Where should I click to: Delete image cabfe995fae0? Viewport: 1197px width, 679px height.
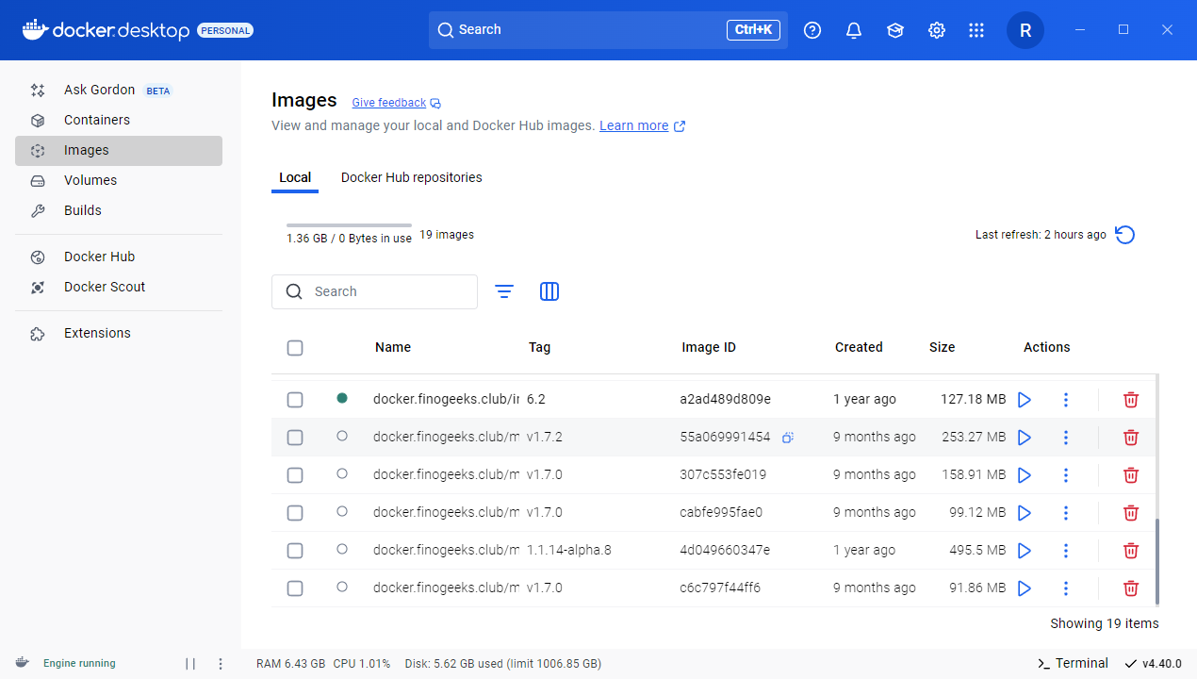[1131, 513]
